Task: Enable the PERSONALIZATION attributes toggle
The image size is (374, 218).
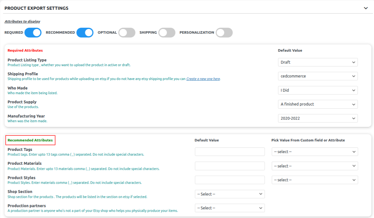Action: [x=224, y=32]
